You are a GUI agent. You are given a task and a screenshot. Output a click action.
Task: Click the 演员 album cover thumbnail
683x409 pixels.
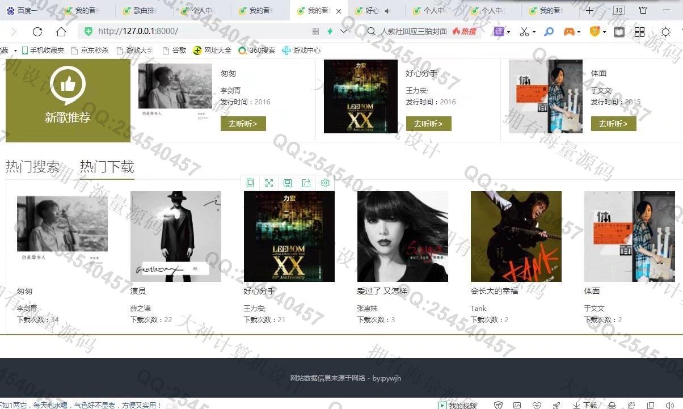[x=176, y=237]
